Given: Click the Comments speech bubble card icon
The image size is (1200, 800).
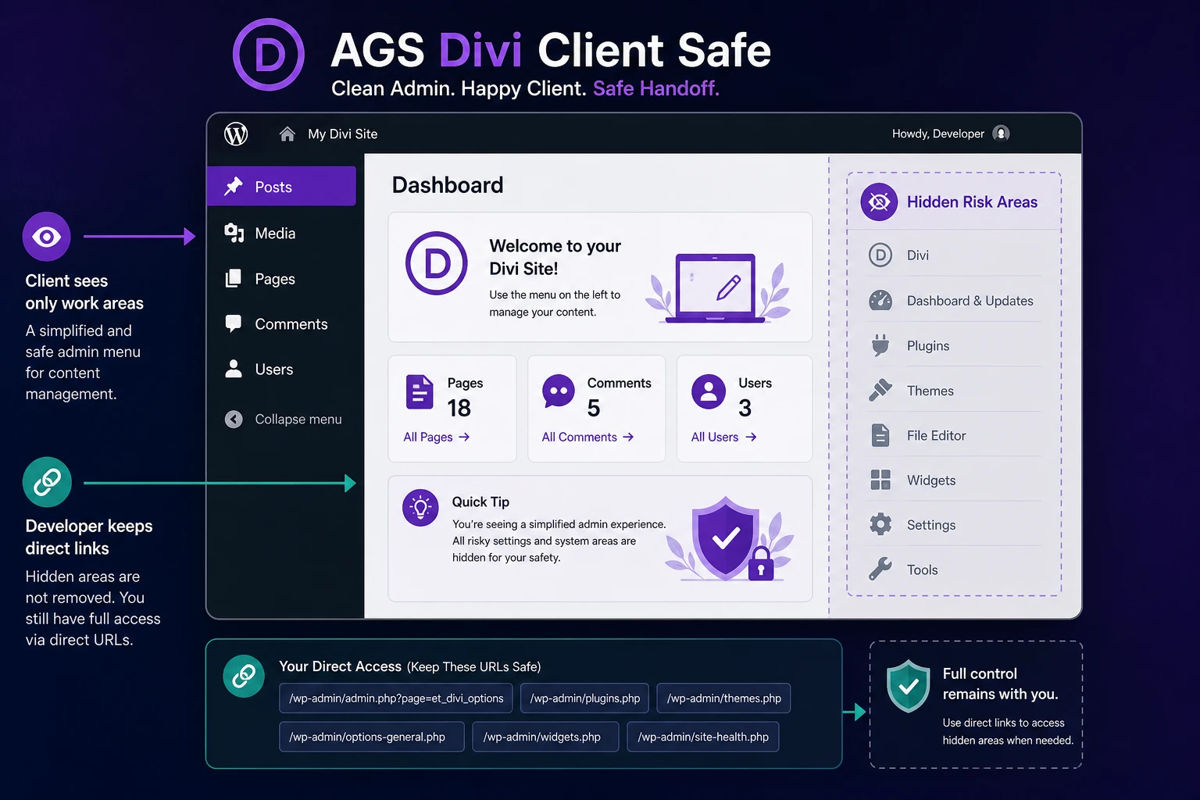Looking at the screenshot, I should [559, 391].
